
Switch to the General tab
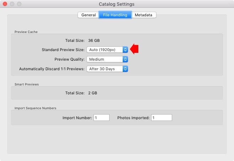click(88, 15)
